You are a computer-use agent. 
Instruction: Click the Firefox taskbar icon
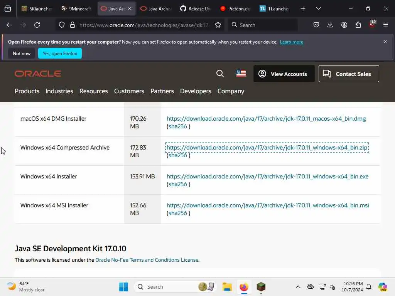[244, 287]
